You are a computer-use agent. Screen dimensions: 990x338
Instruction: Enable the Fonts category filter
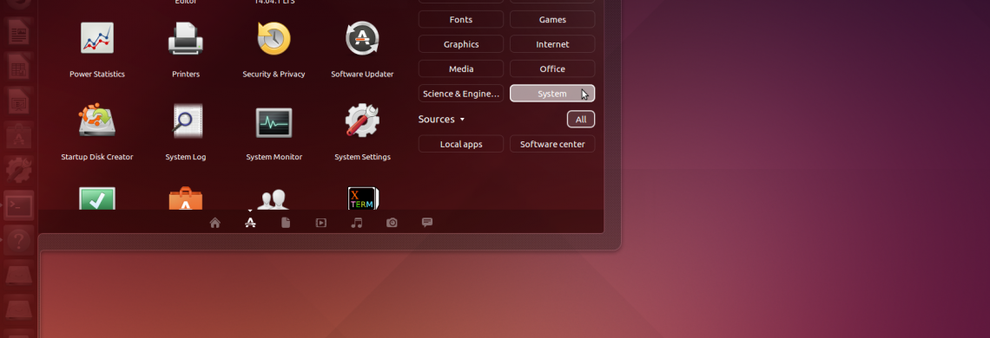coord(461,20)
